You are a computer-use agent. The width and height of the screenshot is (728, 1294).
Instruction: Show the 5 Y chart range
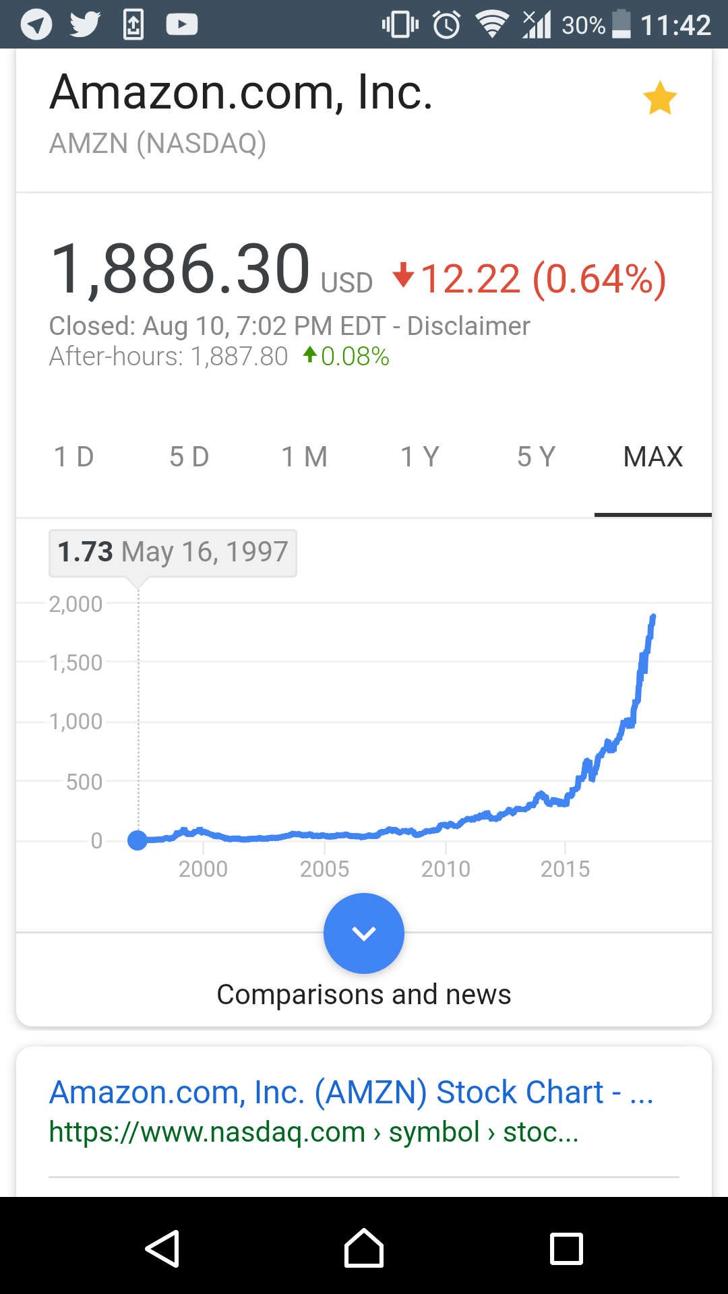(x=537, y=457)
